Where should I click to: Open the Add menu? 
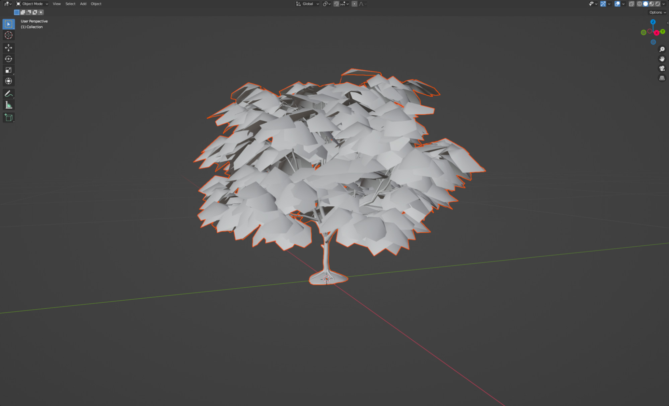(x=83, y=4)
